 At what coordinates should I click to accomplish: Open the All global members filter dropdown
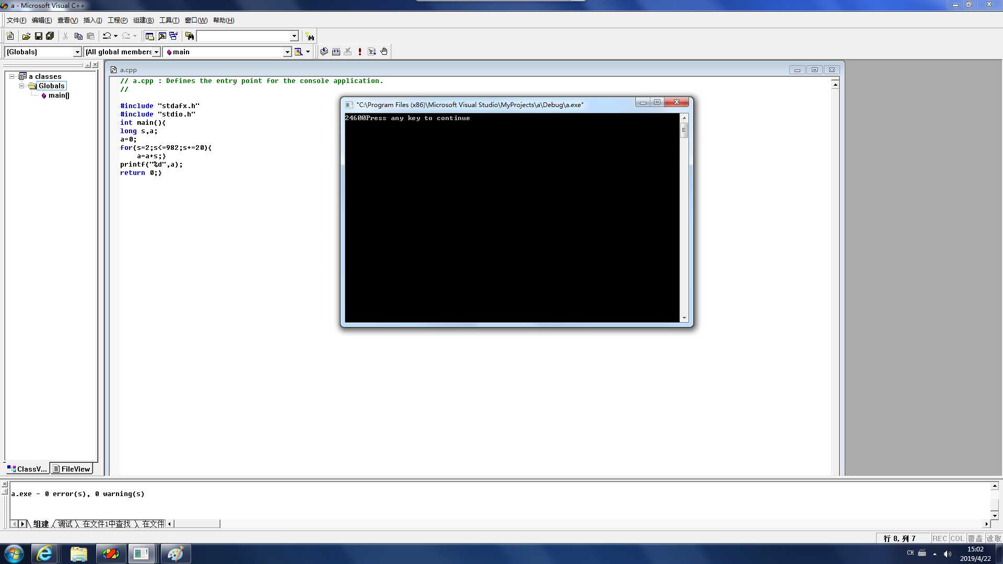tap(156, 52)
